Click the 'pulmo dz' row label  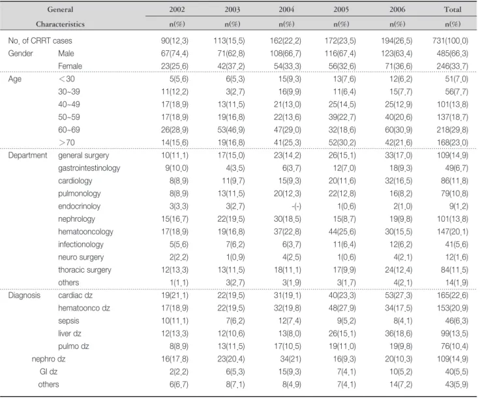tap(74, 346)
